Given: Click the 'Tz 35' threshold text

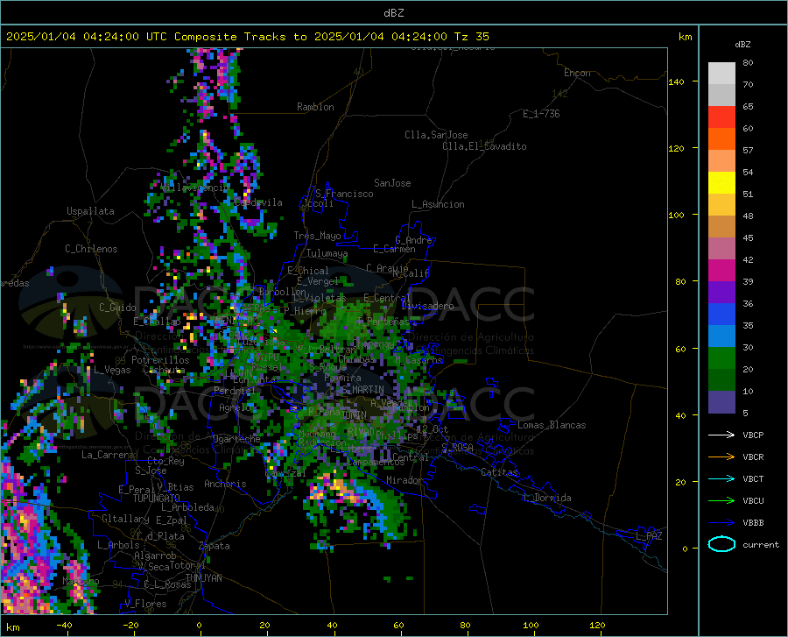Looking at the screenshot, I should (471, 37).
